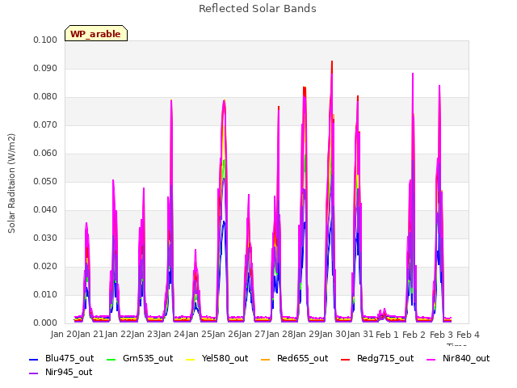Viewport: 517px width, 388px height.
Task: Click the red Redg715_out legend color marker
Action: coord(345,359)
